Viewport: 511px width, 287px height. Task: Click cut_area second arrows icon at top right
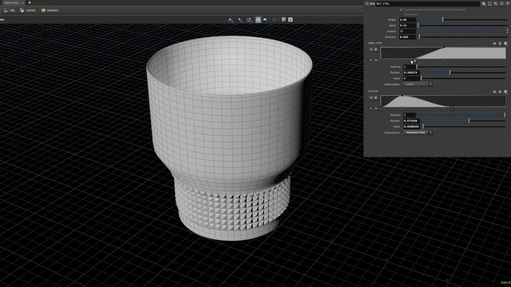[x=500, y=92]
